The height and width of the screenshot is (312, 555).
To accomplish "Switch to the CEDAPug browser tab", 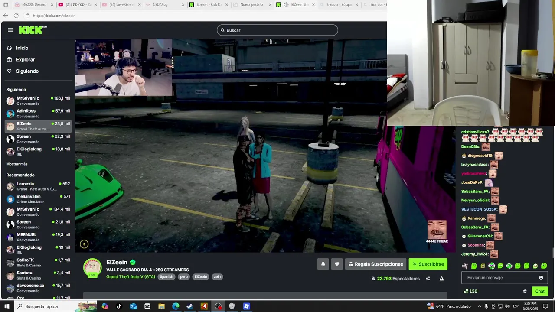I will (165, 5).
